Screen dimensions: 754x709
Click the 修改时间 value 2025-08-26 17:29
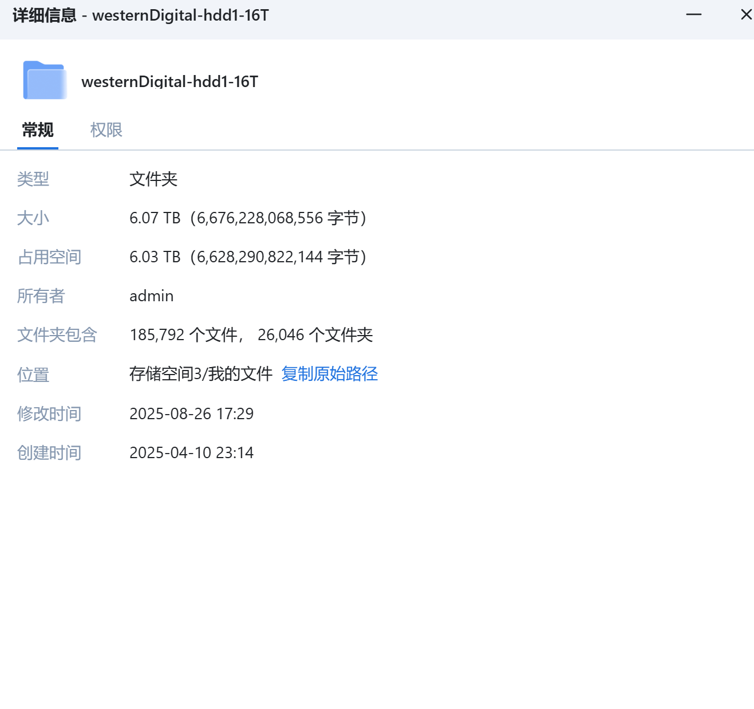click(192, 413)
